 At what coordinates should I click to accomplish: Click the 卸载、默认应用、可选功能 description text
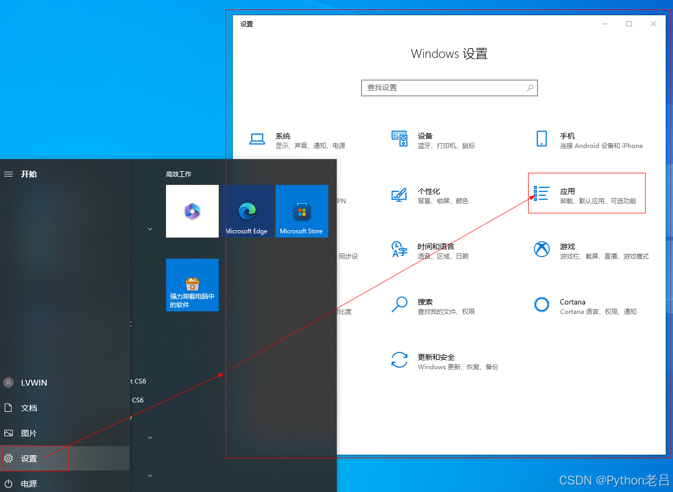(x=598, y=201)
